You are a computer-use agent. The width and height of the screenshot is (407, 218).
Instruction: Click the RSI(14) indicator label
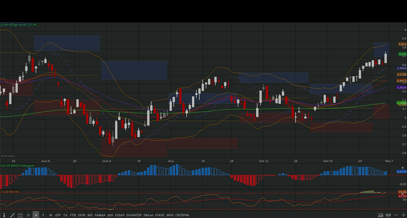(x=10, y=192)
